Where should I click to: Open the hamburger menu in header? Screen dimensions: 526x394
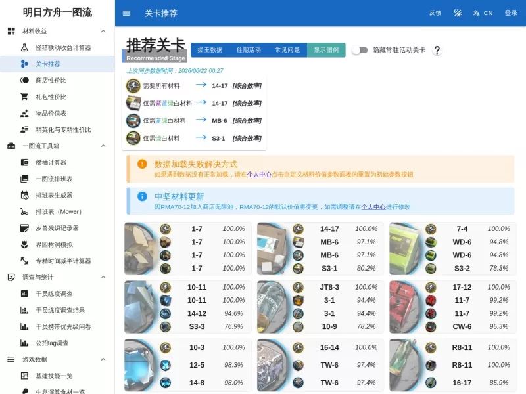126,13
